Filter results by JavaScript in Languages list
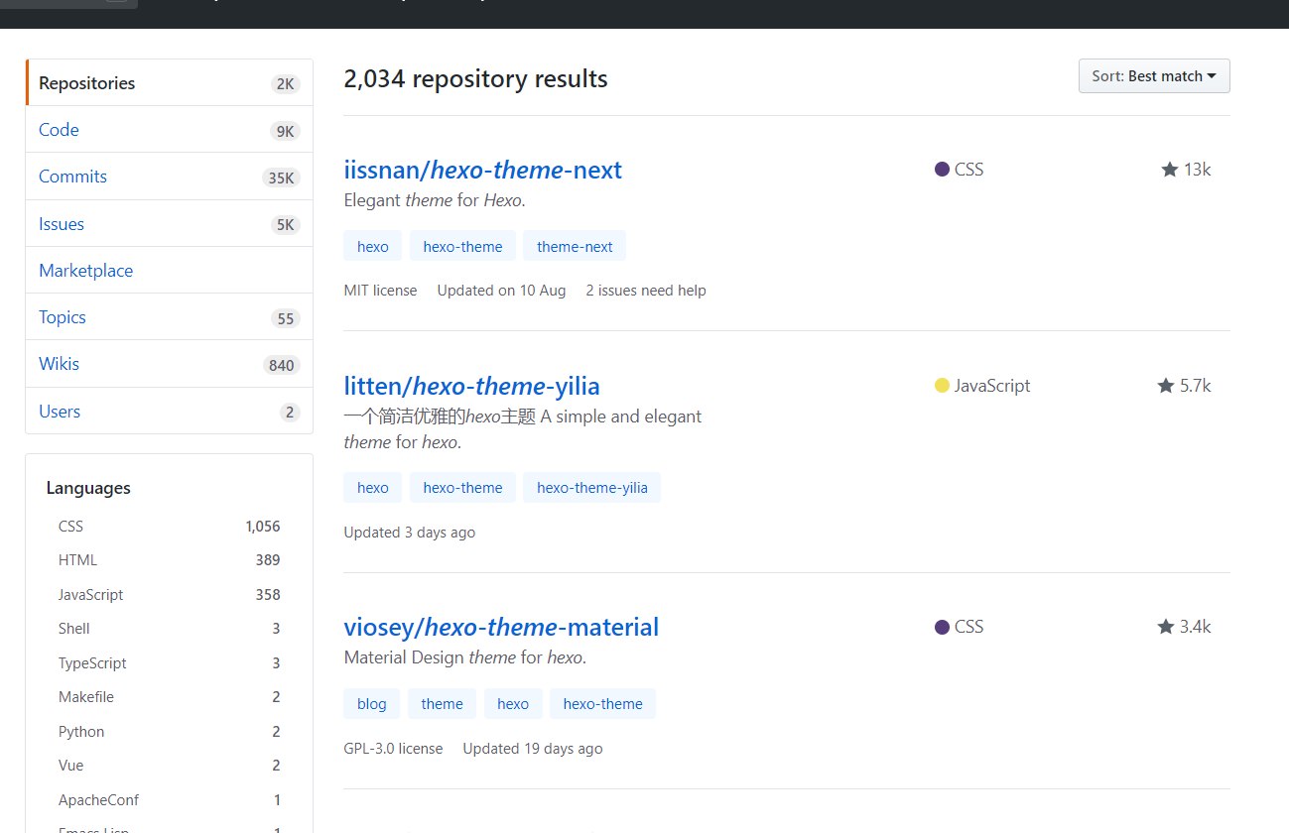Viewport: 1289px width, 833px height. 170,595
